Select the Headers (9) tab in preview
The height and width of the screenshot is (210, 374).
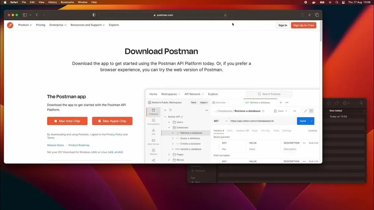click(242, 131)
